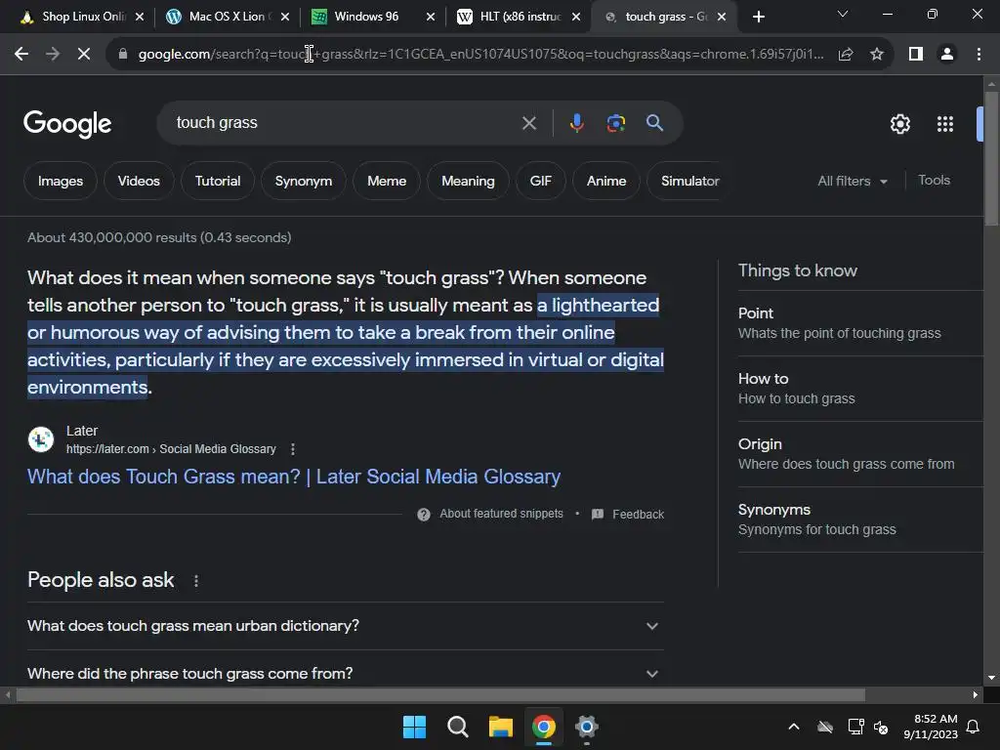Stop loading the page

click(x=84, y=55)
